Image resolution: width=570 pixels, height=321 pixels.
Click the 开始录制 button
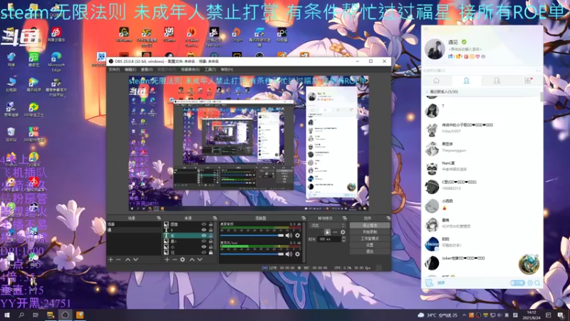[x=370, y=233]
